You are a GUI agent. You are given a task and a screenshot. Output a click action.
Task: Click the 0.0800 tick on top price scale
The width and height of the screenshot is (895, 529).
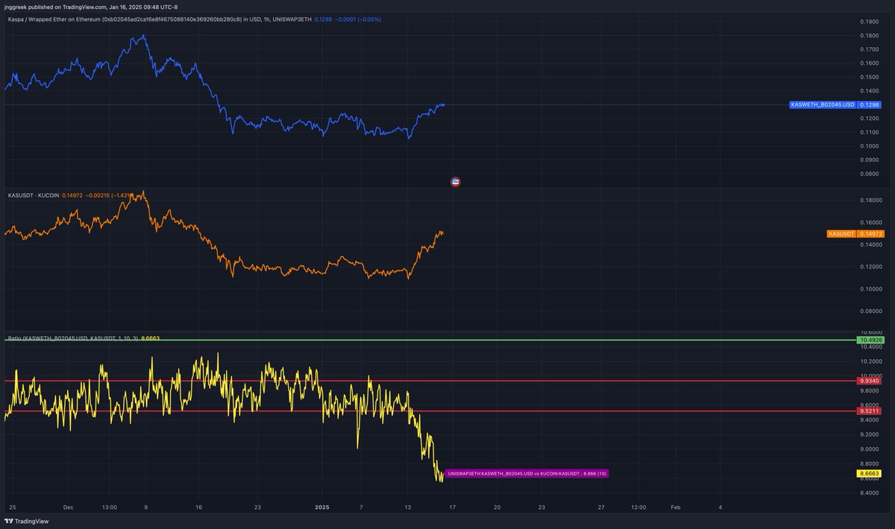[x=869, y=174]
